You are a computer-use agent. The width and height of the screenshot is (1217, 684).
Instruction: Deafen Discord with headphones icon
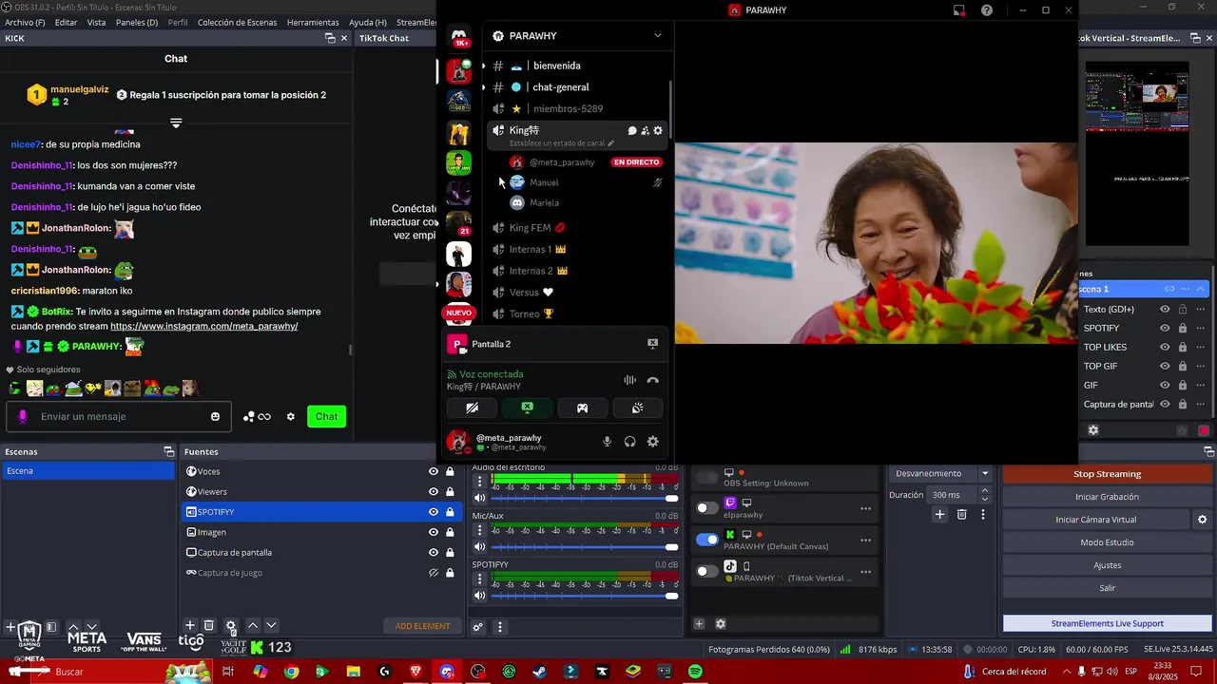coord(629,442)
